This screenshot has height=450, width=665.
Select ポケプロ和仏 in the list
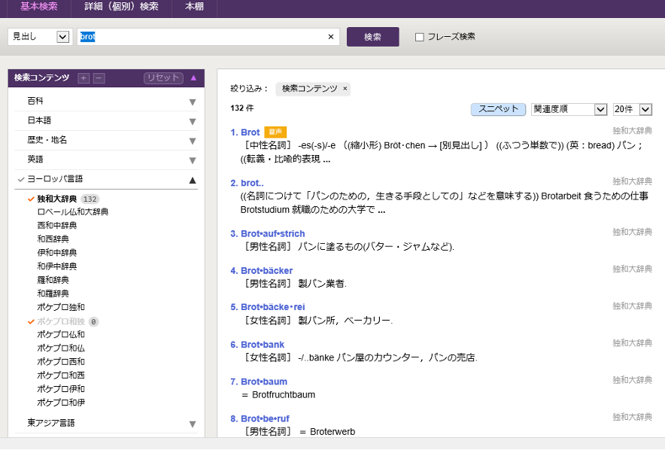coord(61,348)
